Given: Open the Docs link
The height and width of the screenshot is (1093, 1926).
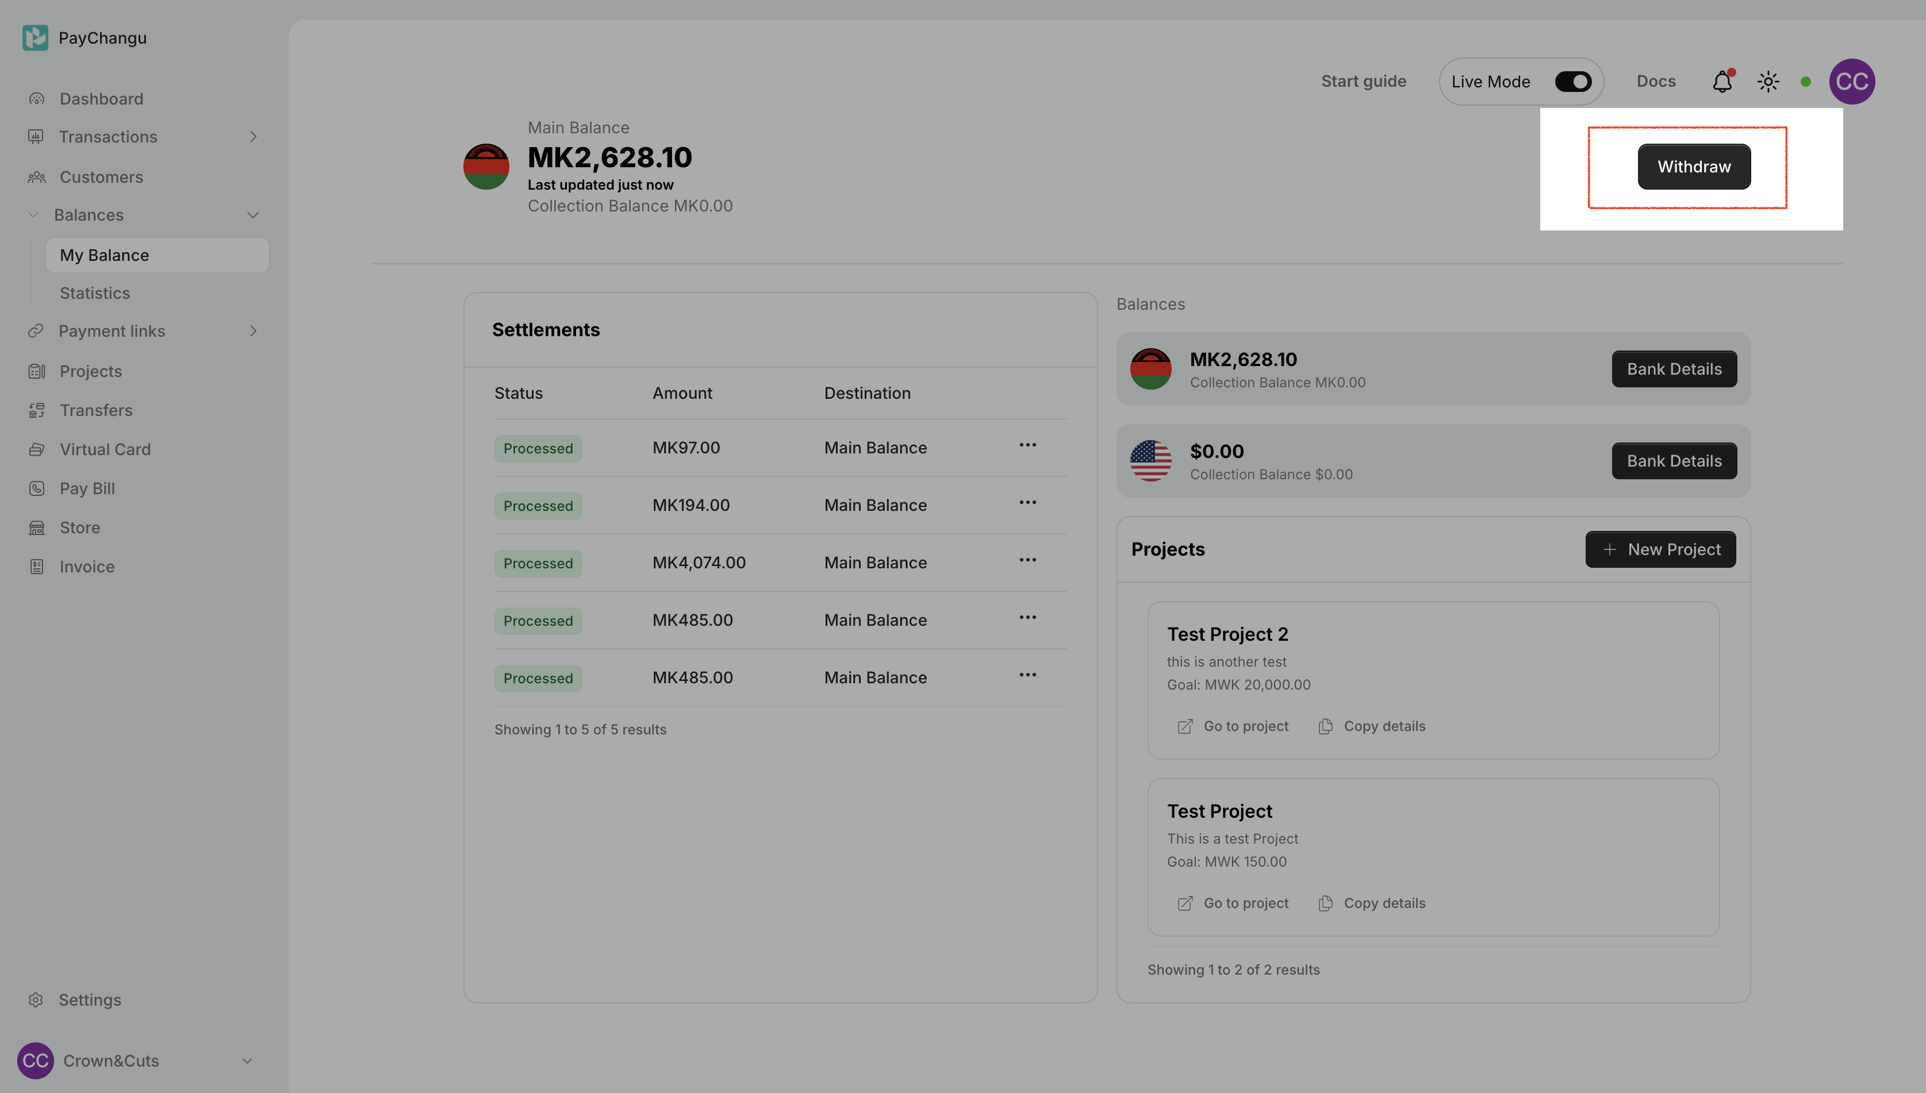Looking at the screenshot, I should coord(1656,82).
